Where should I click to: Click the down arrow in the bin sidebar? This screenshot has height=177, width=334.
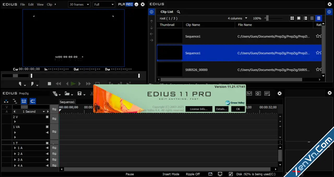[x=151, y=28]
